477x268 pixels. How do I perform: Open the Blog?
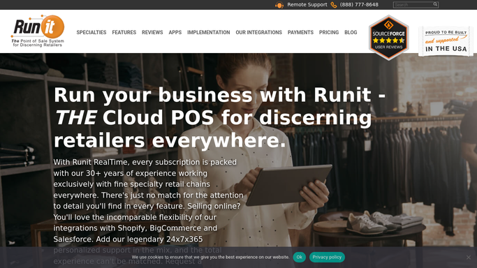pyautogui.click(x=351, y=32)
